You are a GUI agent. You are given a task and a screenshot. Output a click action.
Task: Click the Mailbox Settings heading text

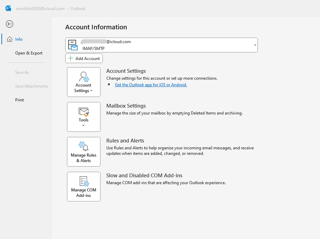pos(126,106)
